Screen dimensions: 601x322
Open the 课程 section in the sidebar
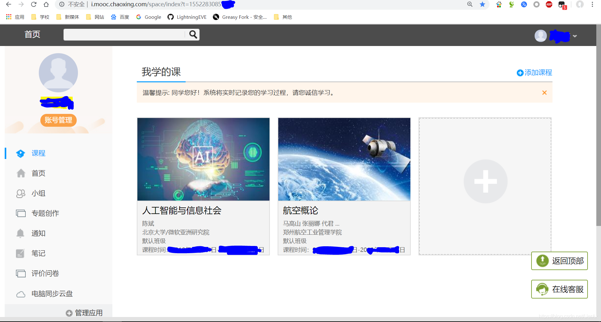coord(38,153)
